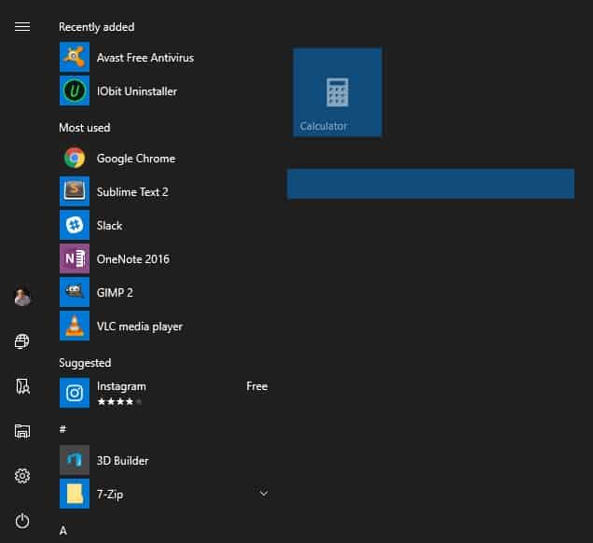Image resolution: width=593 pixels, height=543 pixels.
Task: Click the Suggested heading
Action: click(x=85, y=363)
